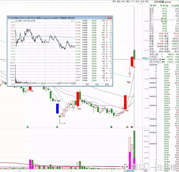
Task: Click the 复权 toolbar button
Action: pyautogui.click(x=114, y=1)
